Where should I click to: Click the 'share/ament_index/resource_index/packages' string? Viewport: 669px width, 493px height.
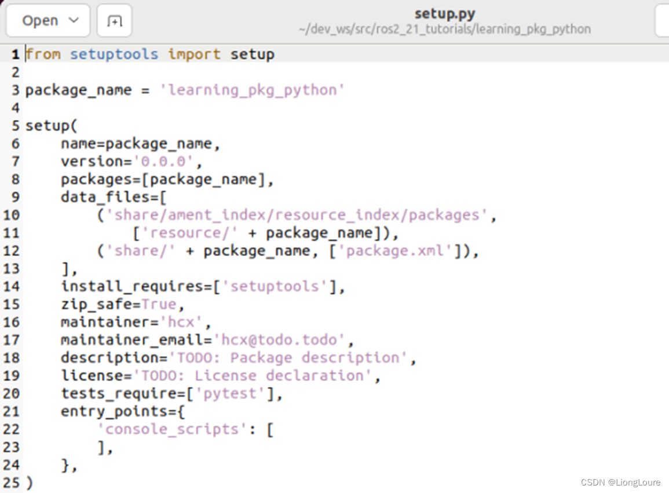tap(296, 215)
